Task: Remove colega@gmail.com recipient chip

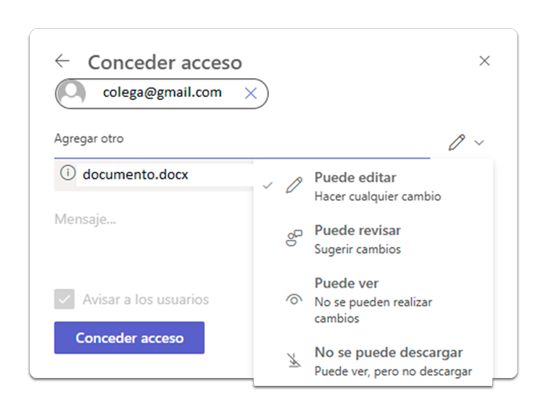Action: 251,93
